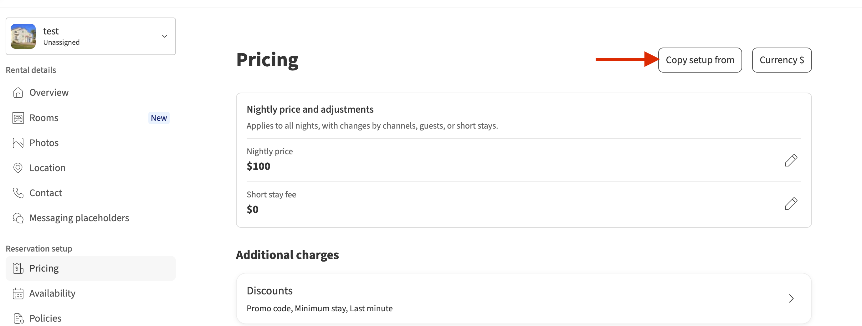
Task: Click the Messaging placeholders chat icon
Action: [18, 218]
